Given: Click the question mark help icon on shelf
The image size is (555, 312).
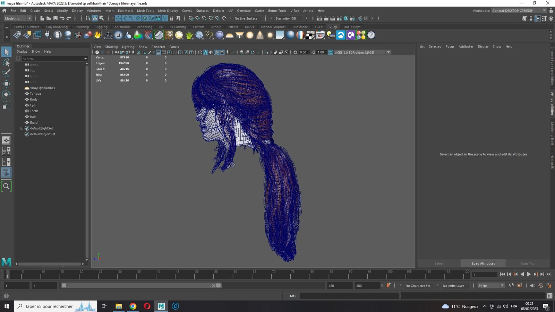Looking at the screenshot, I should tap(371, 35).
